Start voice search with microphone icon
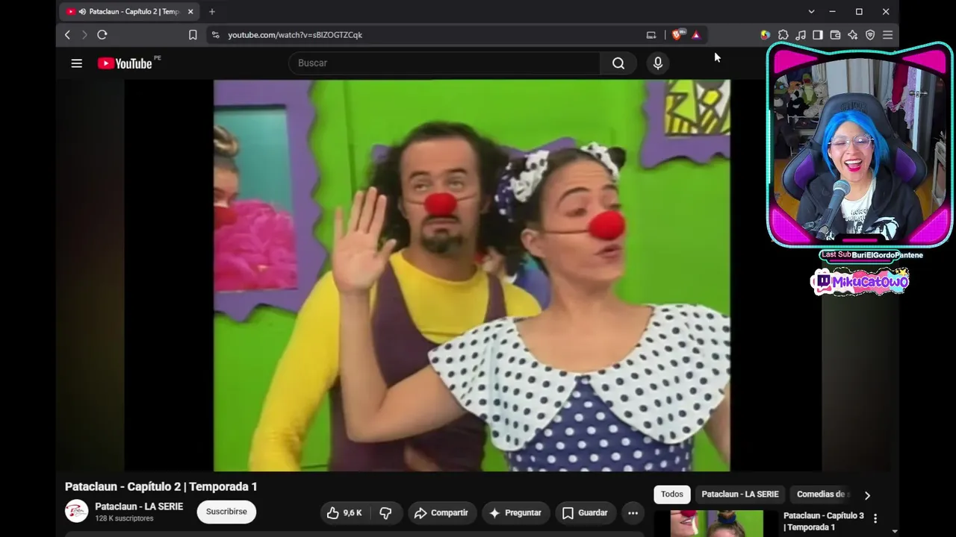The height and width of the screenshot is (537, 956). point(658,63)
